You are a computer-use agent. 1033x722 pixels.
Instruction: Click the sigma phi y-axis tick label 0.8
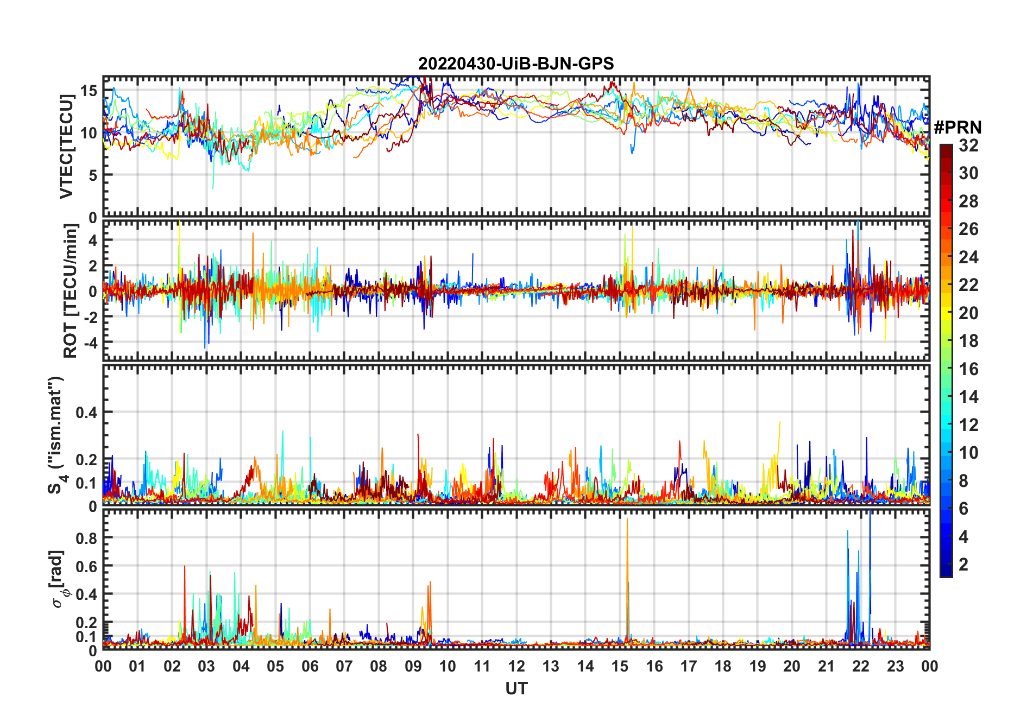point(86,538)
